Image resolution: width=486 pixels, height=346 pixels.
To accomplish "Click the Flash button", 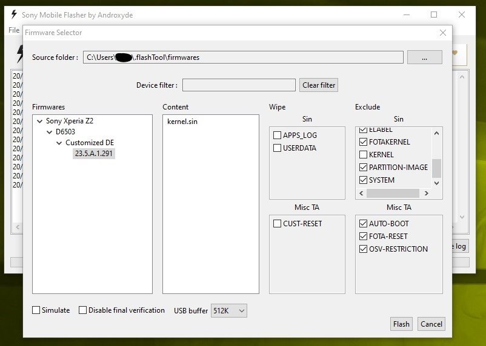I will click(x=401, y=324).
